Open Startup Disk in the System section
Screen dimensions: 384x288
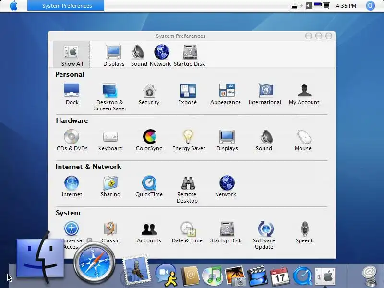226,232
